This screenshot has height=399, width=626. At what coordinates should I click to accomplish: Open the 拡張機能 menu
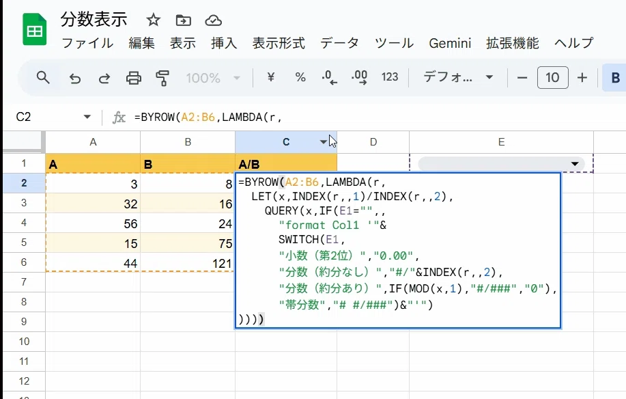pyautogui.click(x=513, y=43)
